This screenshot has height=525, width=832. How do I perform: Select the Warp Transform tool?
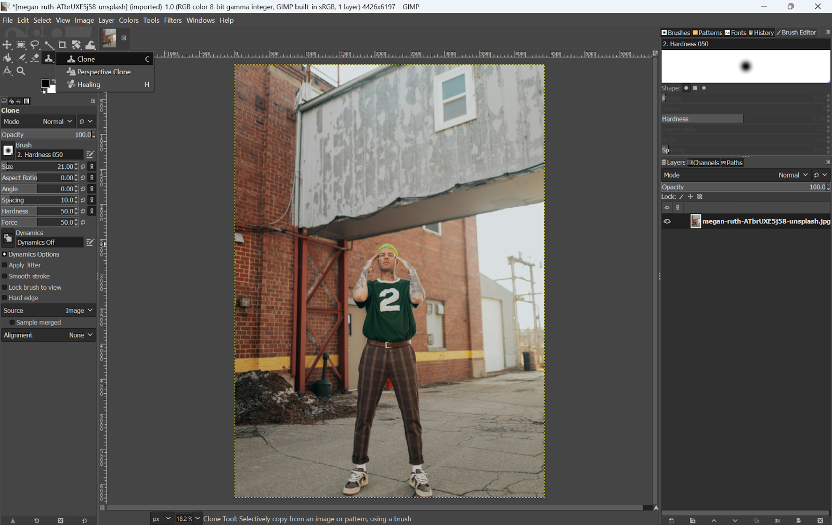(x=90, y=45)
